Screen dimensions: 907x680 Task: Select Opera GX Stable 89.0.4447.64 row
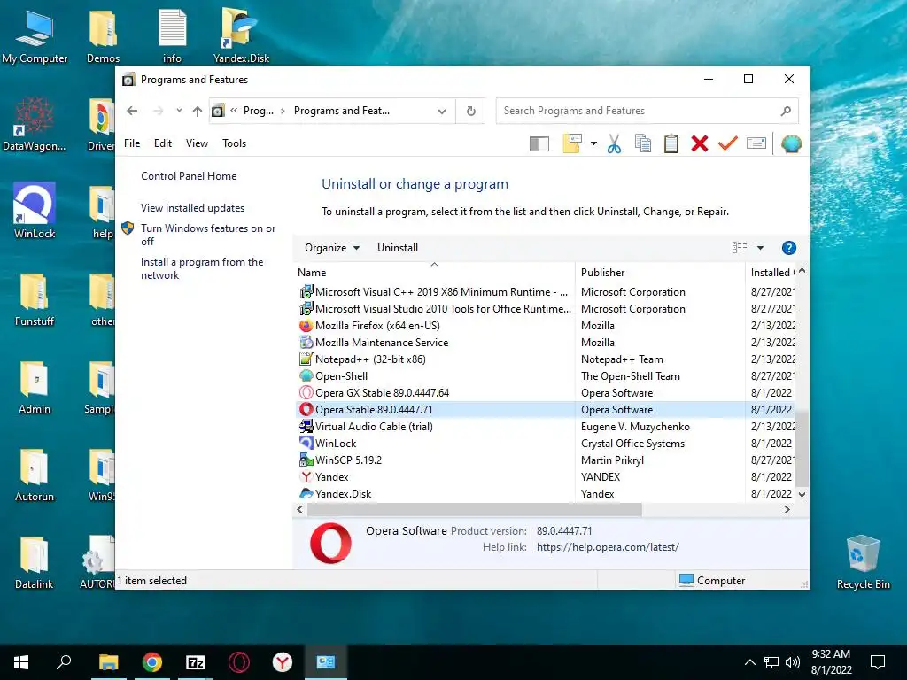click(545, 392)
